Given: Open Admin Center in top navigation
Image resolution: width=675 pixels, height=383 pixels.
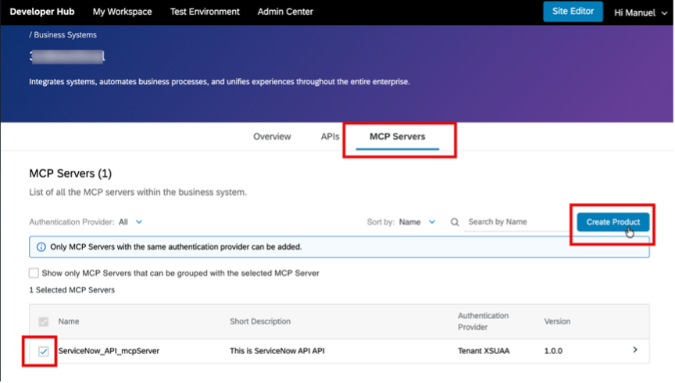Looking at the screenshot, I should coord(285,12).
